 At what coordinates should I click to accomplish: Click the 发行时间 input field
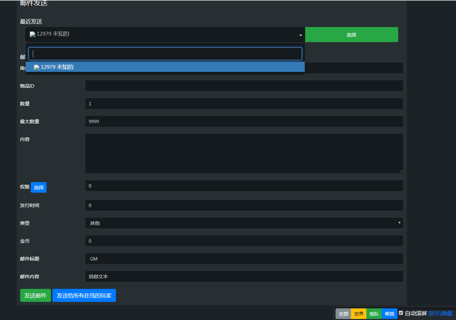pos(244,205)
